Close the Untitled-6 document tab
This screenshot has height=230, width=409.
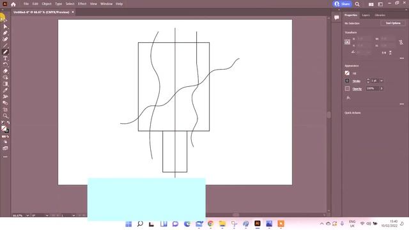click(x=73, y=12)
